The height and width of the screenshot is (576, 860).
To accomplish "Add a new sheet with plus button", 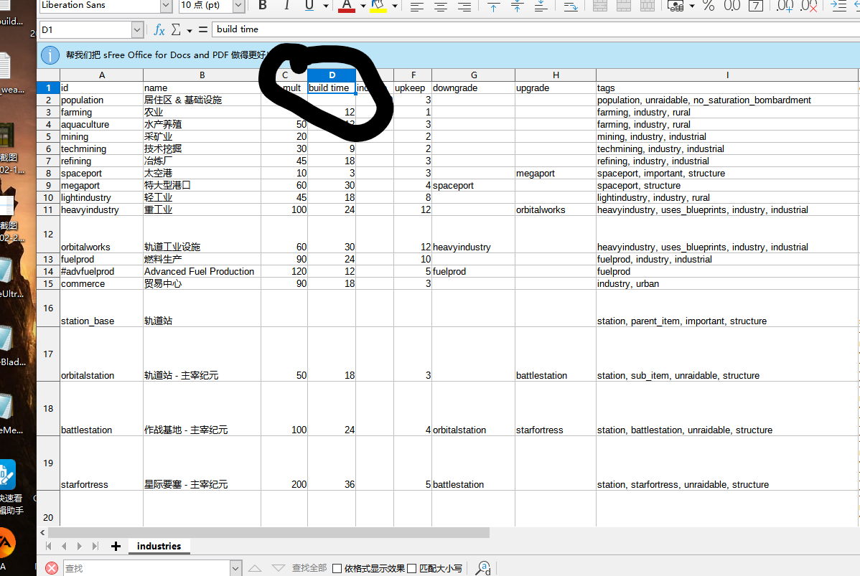I will (x=116, y=547).
